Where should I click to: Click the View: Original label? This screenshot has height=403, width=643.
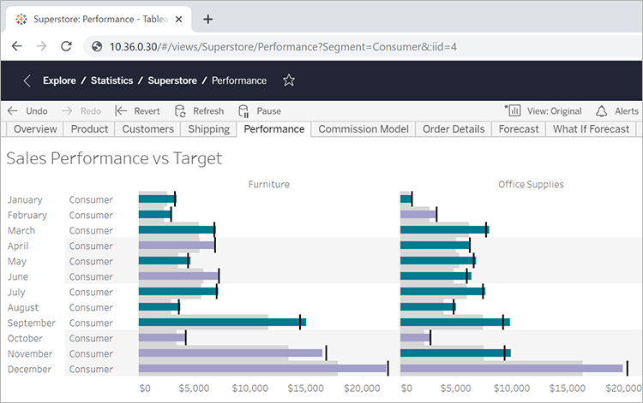coord(555,111)
